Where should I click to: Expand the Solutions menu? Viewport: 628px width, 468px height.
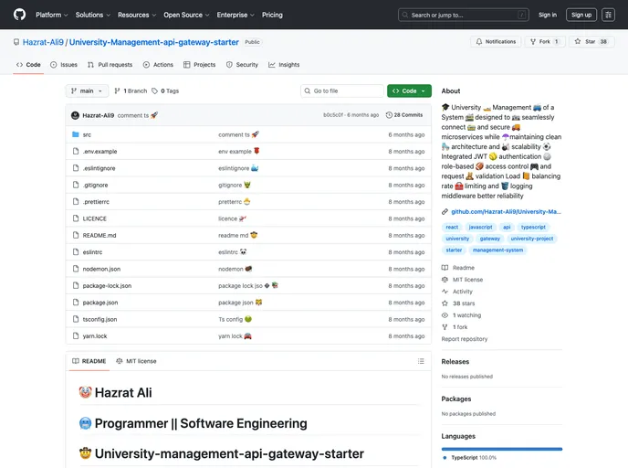pos(93,15)
